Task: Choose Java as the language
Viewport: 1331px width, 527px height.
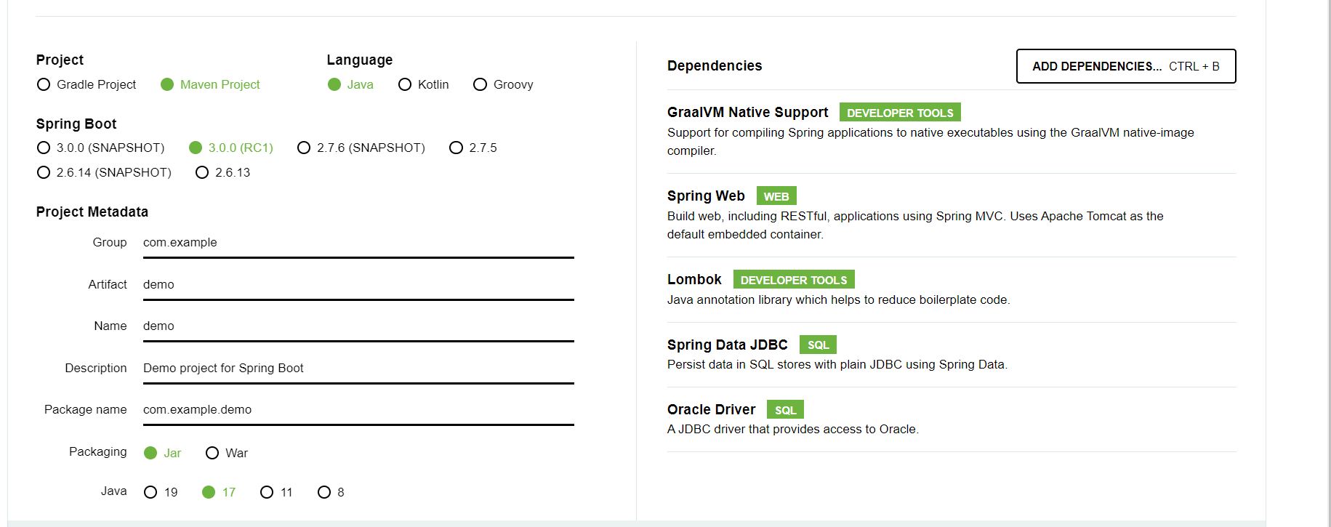Action: 350,84
